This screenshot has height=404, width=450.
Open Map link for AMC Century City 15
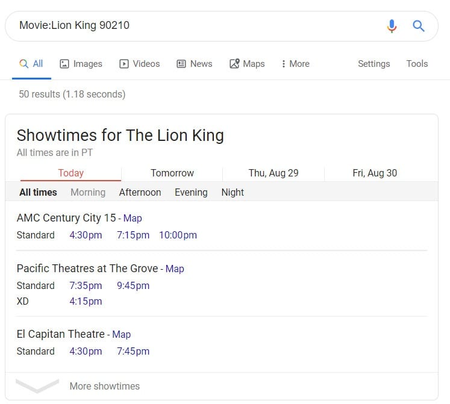(133, 219)
